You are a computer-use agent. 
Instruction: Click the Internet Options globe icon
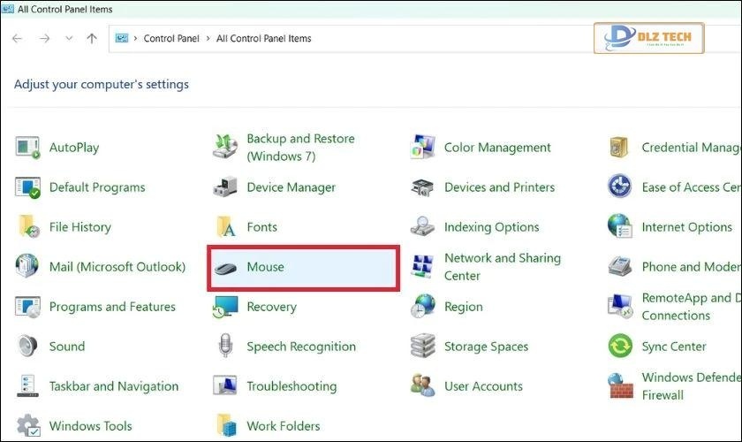pos(620,226)
